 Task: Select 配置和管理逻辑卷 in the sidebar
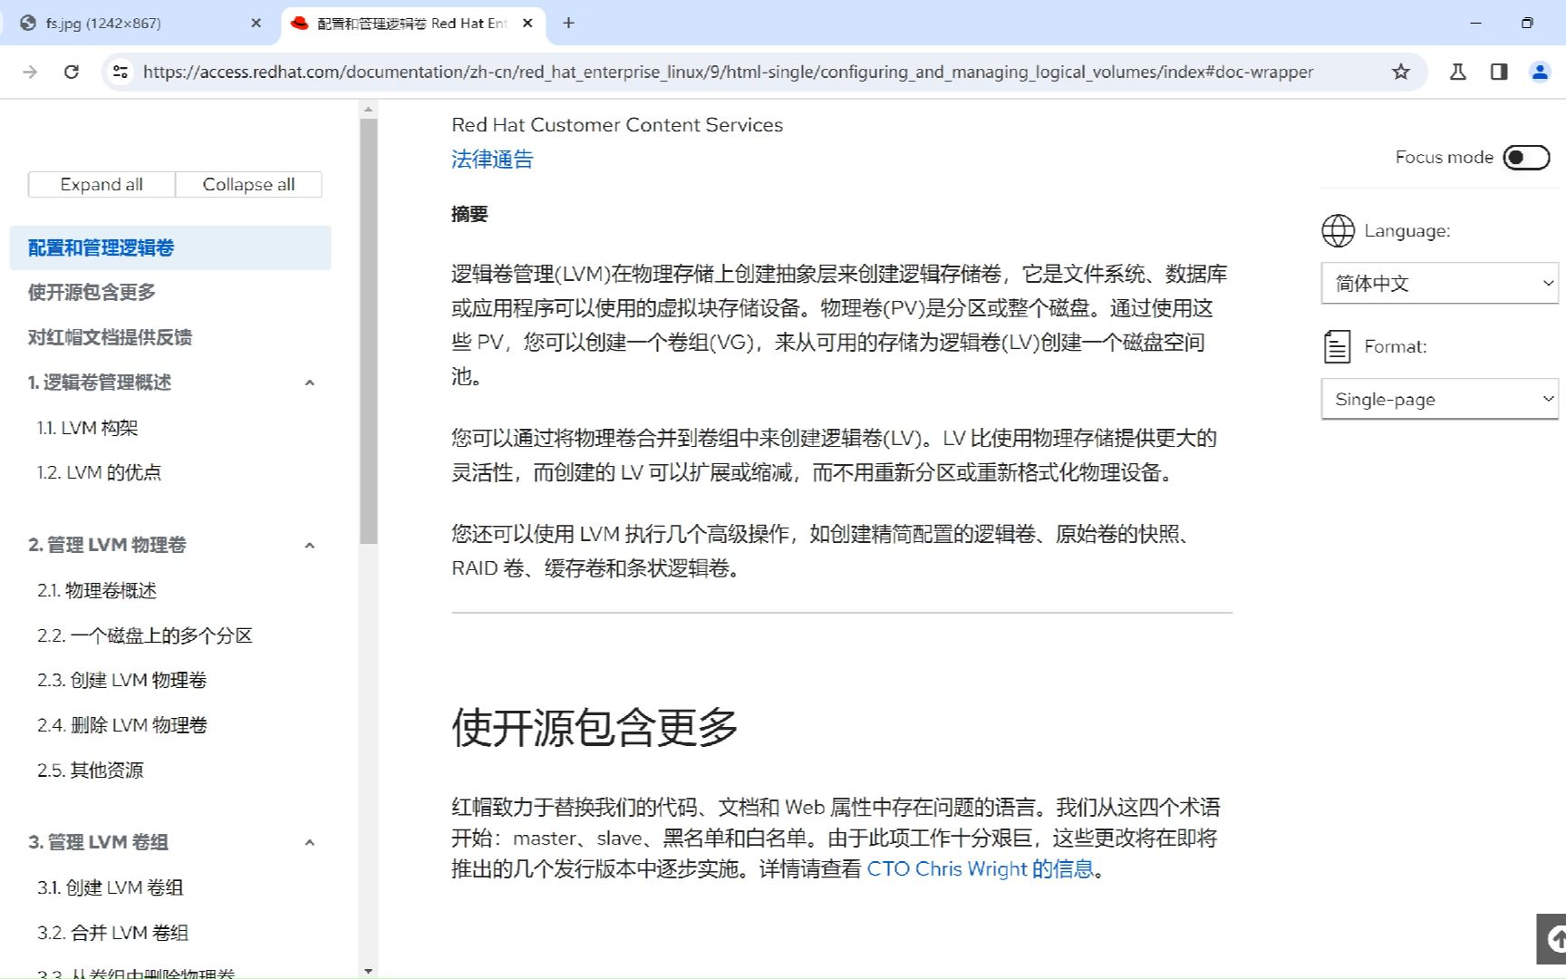(170, 247)
